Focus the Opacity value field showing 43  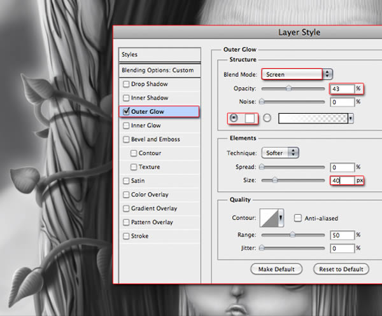coord(342,89)
